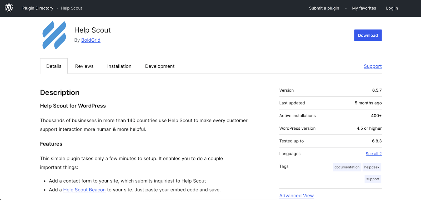Select the support tag

point(373,179)
